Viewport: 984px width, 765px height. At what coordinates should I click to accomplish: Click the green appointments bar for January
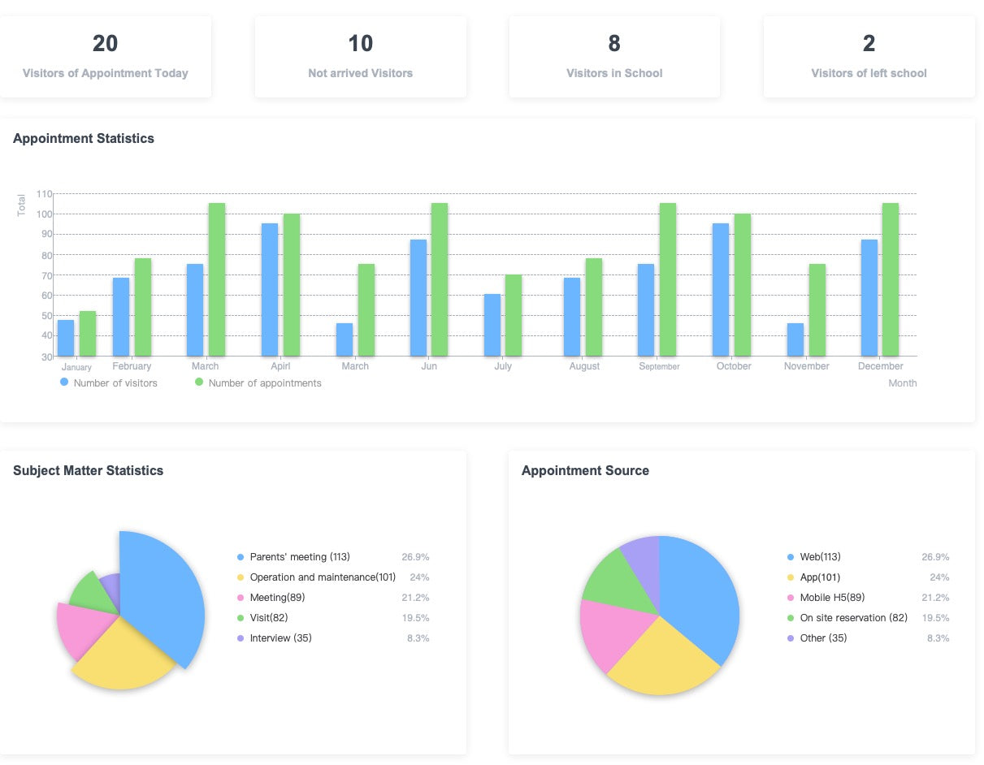click(88, 334)
